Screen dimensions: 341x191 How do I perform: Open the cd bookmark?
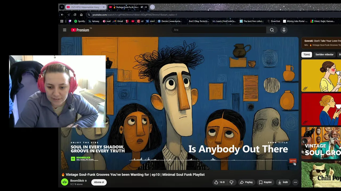pos(140,21)
